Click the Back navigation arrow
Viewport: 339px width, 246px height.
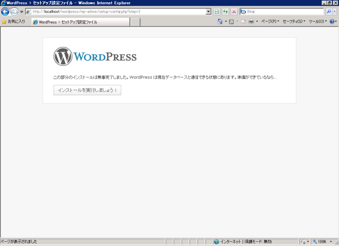point(5,12)
